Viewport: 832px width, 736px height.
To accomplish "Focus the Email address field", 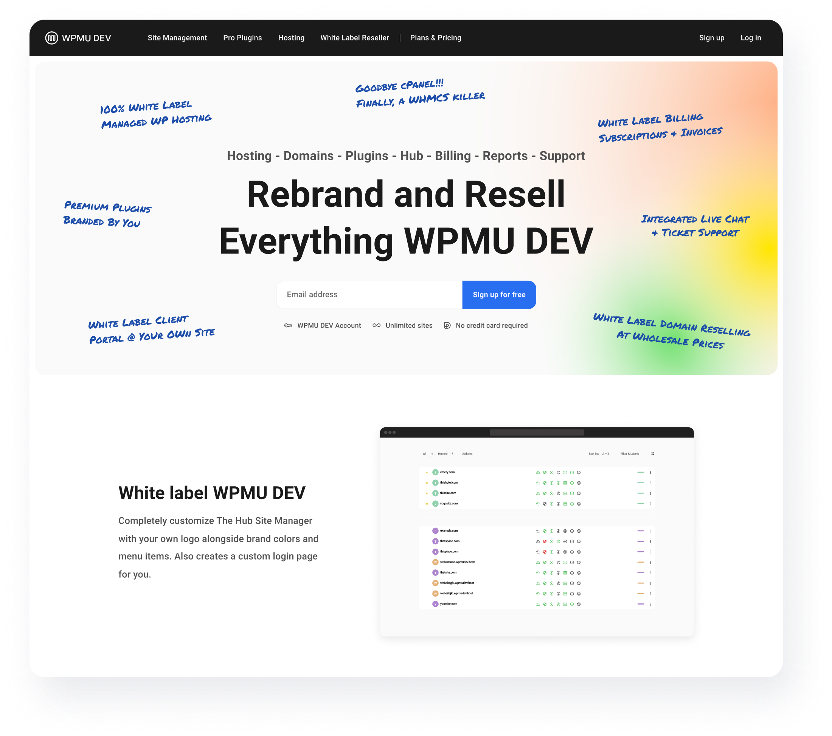I will [369, 295].
